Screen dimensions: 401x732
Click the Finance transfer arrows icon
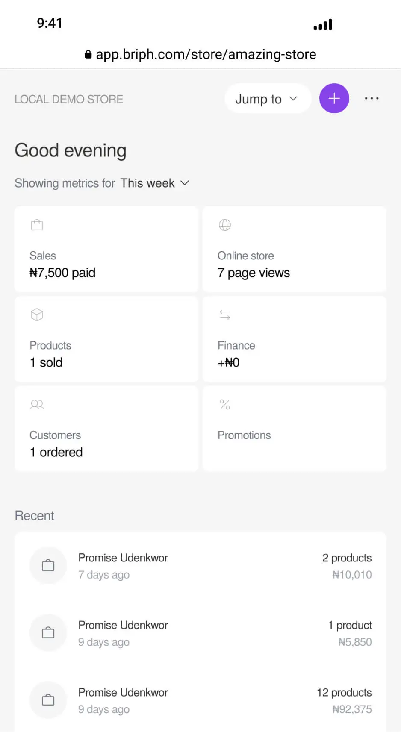[225, 315]
